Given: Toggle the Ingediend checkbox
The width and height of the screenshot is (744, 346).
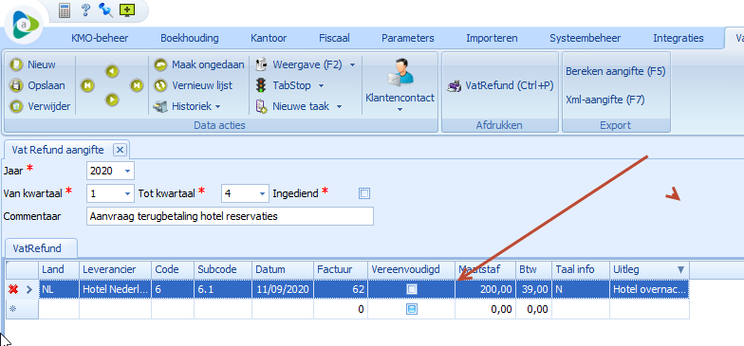Looking at the screenshot, I should pyautogui.click(x=364, y=193).
